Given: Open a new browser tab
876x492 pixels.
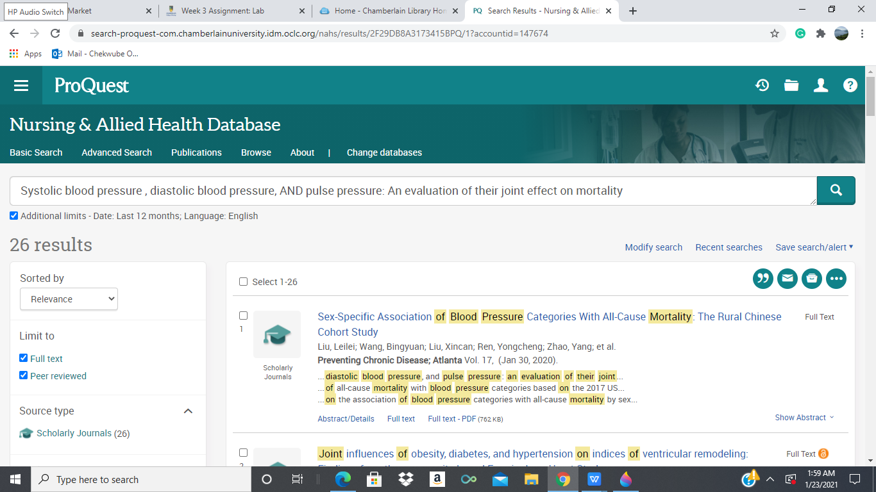Looking at the screenshot, I should click(633, 11).
